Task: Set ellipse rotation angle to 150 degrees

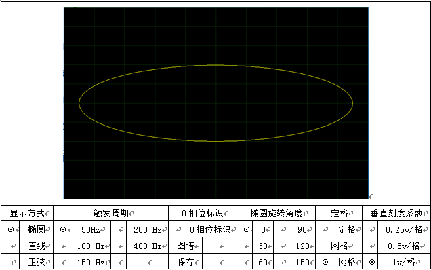Action: pyautogui.click(x=302, y=262)
